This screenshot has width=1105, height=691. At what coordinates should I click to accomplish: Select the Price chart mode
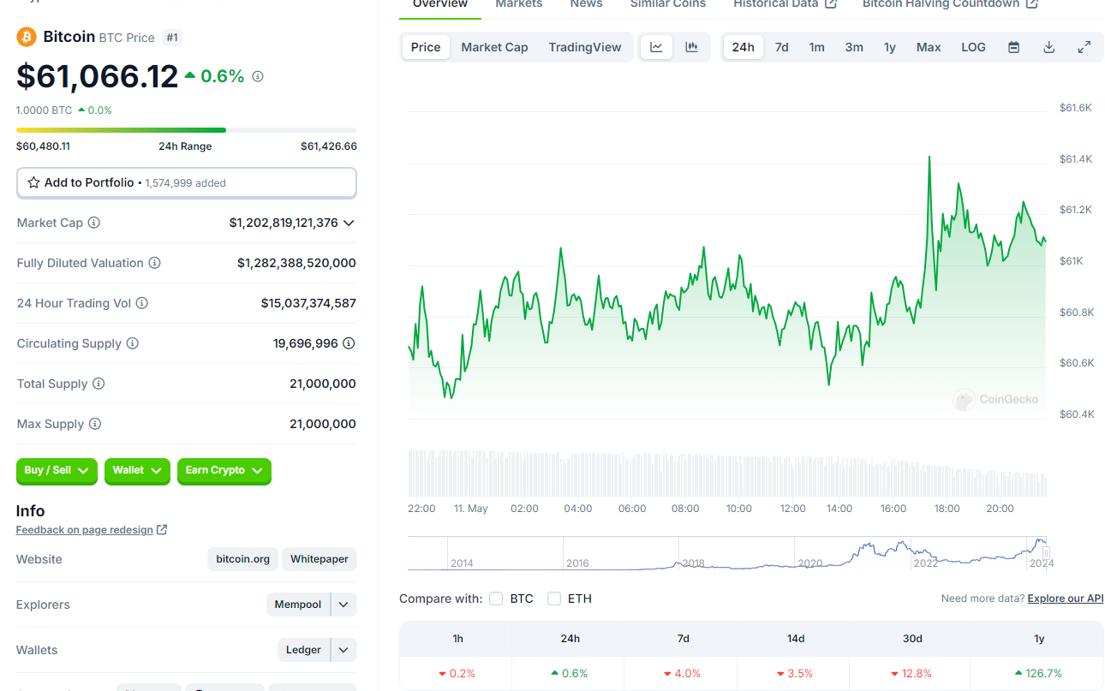[x=426, y=47]
